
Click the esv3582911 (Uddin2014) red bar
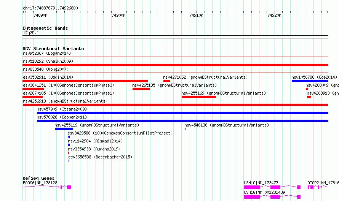point(85,81)
